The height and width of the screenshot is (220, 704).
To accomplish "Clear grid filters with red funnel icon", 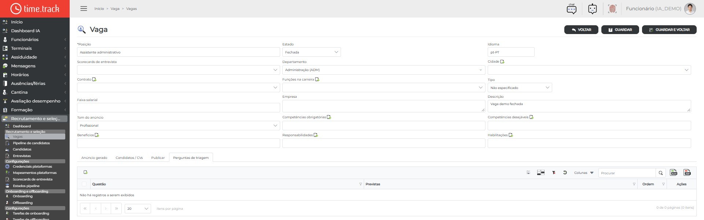I will point(554,172).
